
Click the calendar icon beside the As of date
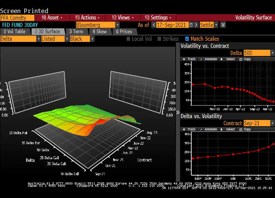[191, 25]
